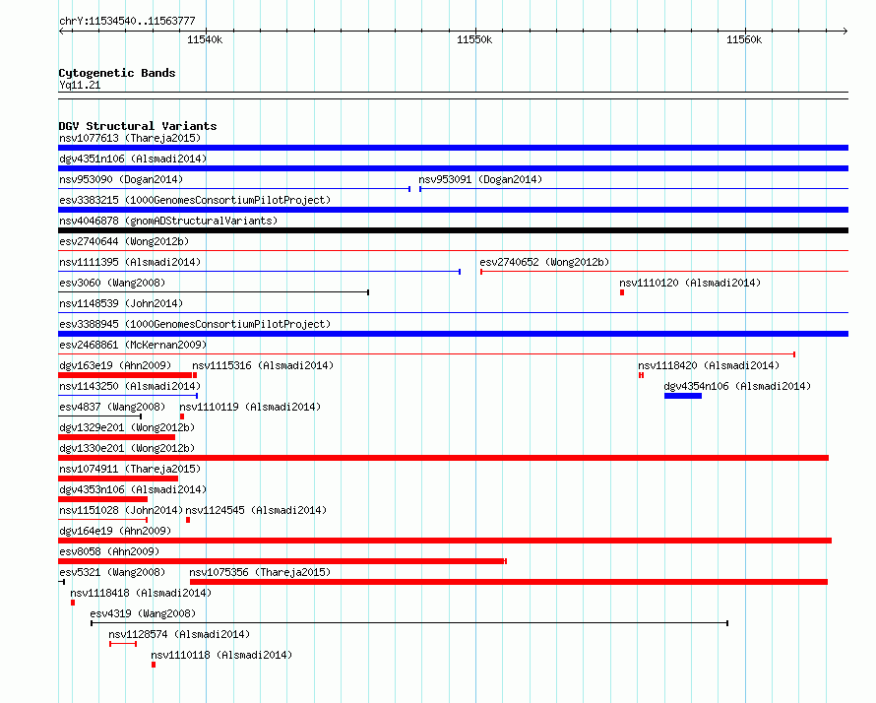The height and width of the screenshot is (703, 876).
Task: Open nsv1110118 (Alsmadi2014) variant
Action: [221, 655]
